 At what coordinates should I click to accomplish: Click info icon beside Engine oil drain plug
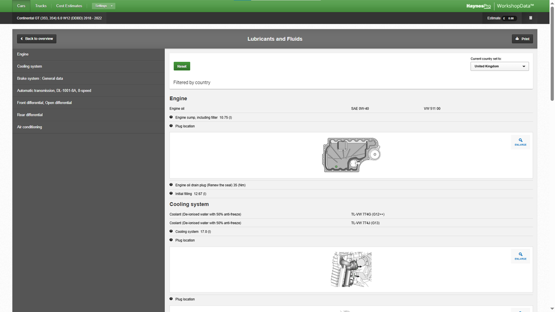point(171,185)
